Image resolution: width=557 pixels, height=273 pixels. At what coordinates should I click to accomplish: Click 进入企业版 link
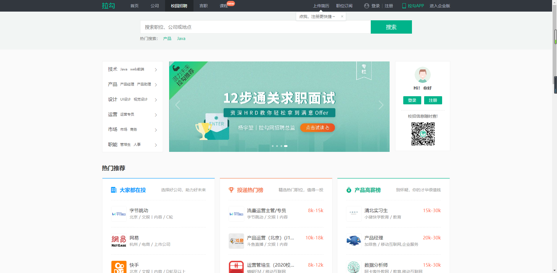[440, 6]
